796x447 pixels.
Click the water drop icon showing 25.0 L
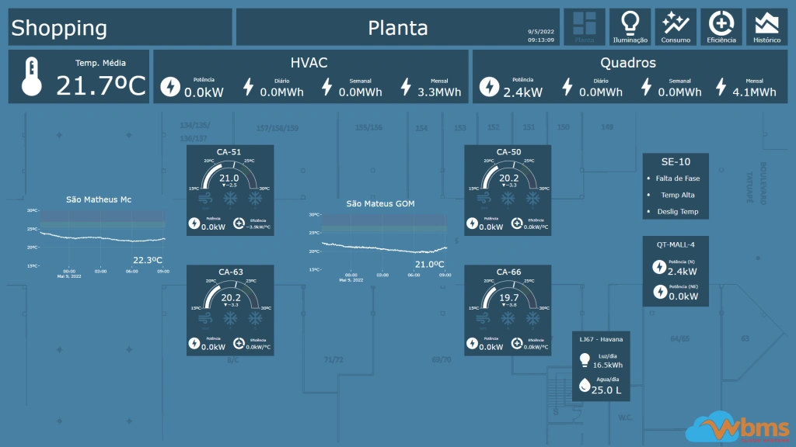585,385
